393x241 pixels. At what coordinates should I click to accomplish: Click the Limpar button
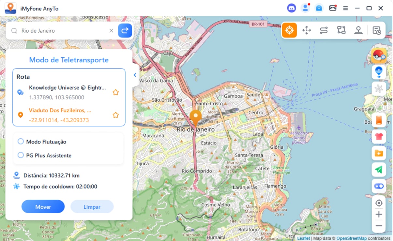click(92, 207)
